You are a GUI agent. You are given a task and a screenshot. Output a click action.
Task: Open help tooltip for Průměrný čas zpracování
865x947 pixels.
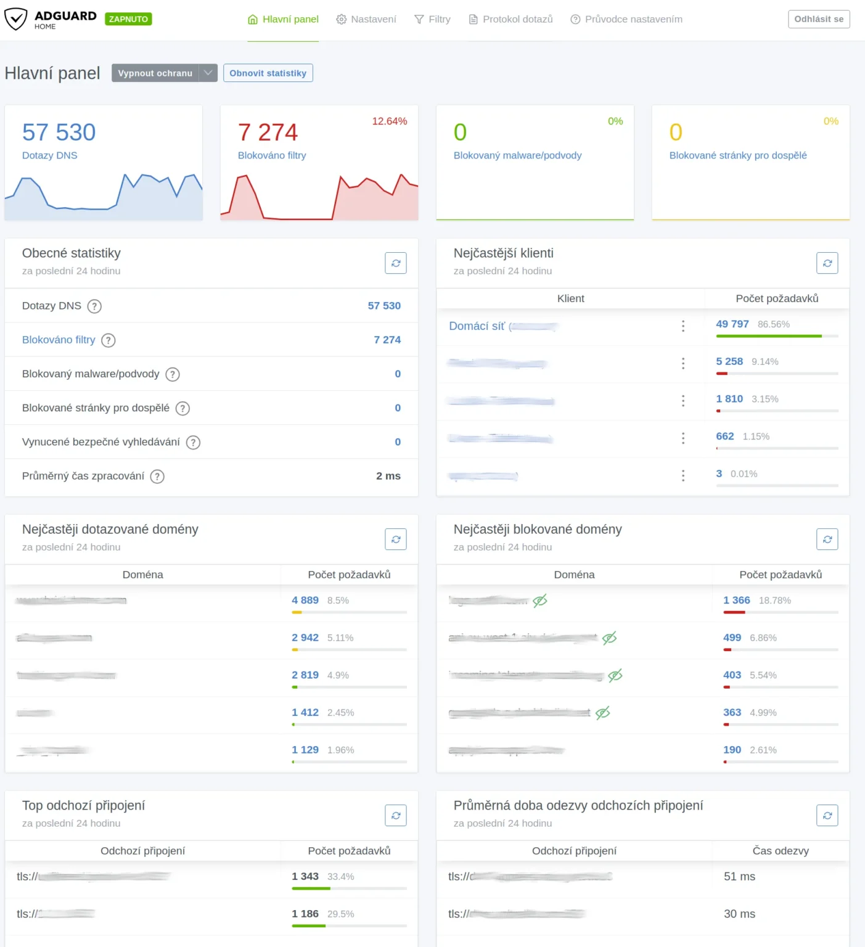coord(157,476)
